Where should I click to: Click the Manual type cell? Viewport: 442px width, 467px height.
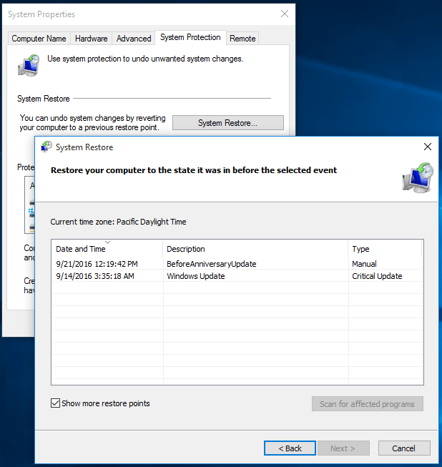coord(364,264)
